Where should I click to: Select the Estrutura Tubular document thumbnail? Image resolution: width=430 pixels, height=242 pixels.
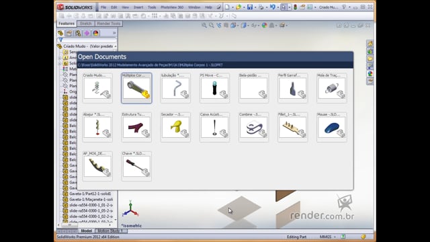136,127
